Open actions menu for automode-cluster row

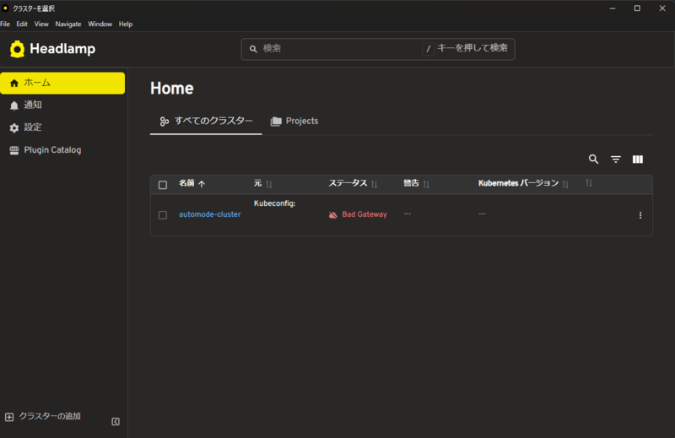640,215
